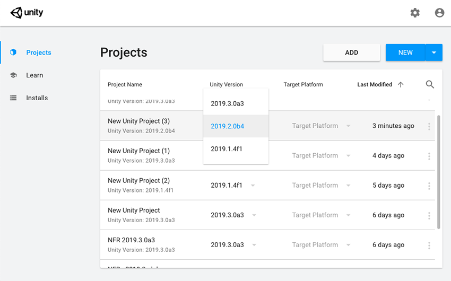The width and height of the screenshot is (451, 281).
Task: Open more options for NFR 2019.3.0a3
Action: pos(429,245)
